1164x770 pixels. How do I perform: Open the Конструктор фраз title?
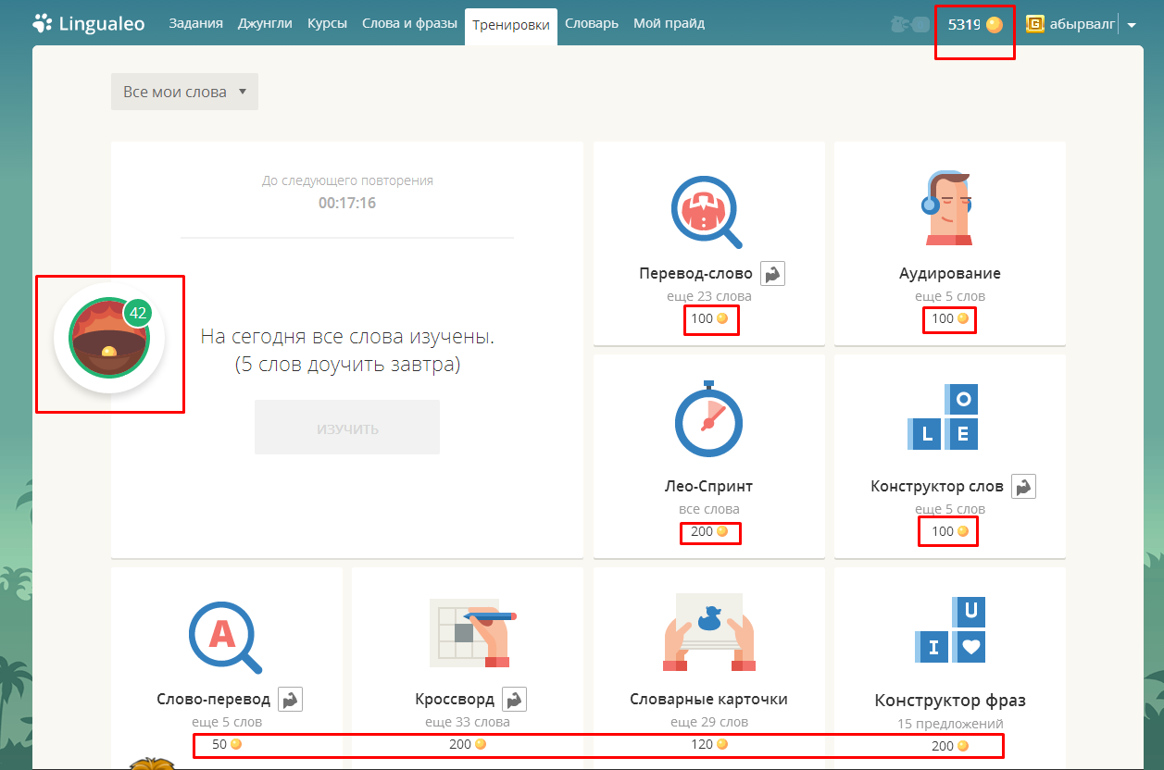(950, 701)
